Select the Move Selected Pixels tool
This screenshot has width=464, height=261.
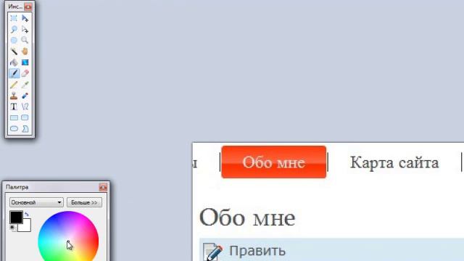pyautogui.click(x=25, y=18)
